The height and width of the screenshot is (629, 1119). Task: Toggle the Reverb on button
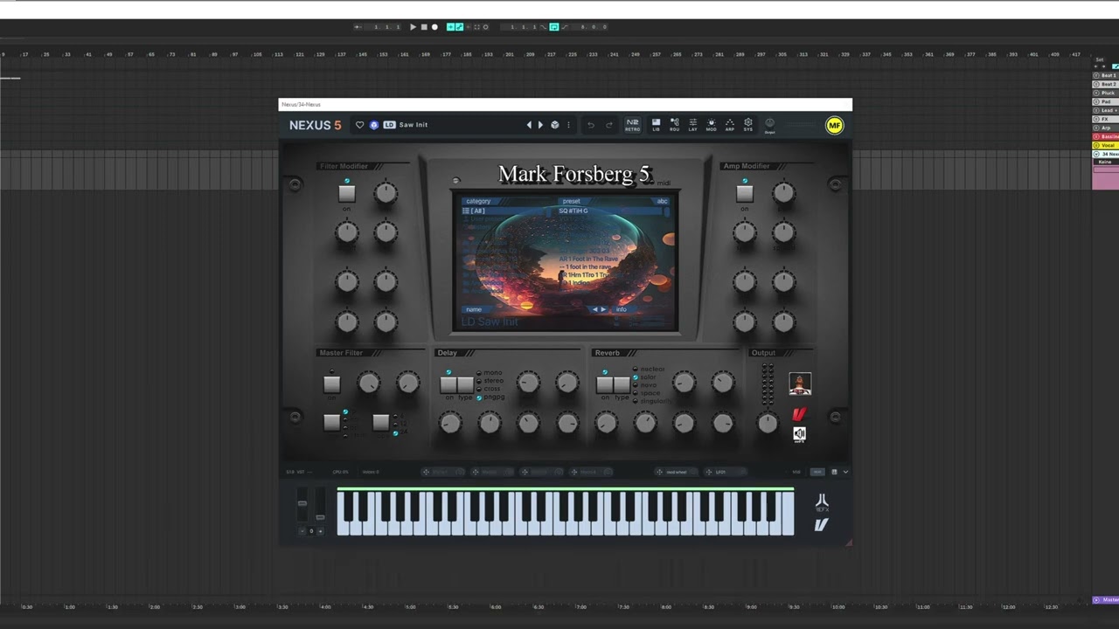(x=604, y=384)
